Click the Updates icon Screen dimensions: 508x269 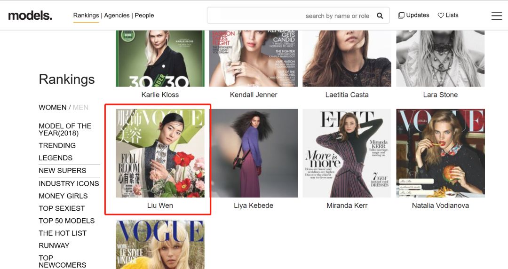point(401,15)
